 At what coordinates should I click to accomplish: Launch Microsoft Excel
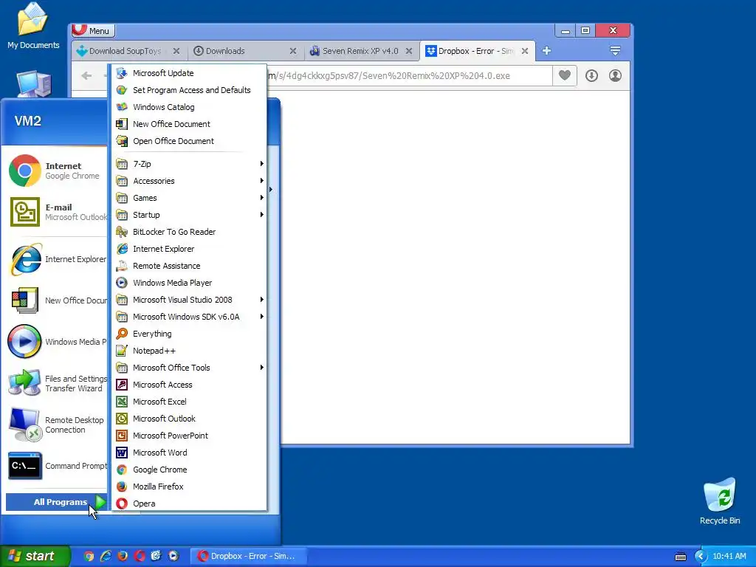[x=190, y=402]
